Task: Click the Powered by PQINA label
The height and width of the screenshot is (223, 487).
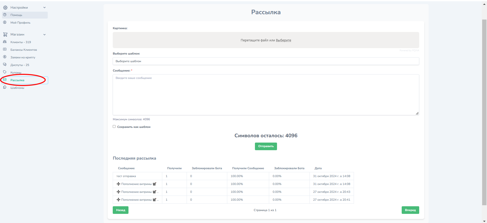Action: pos(409,50)
